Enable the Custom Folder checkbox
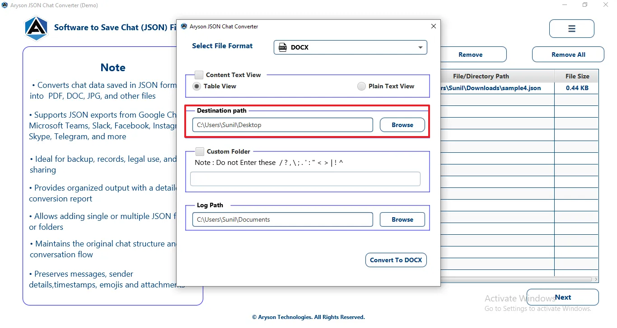 [x=200, y=151]
